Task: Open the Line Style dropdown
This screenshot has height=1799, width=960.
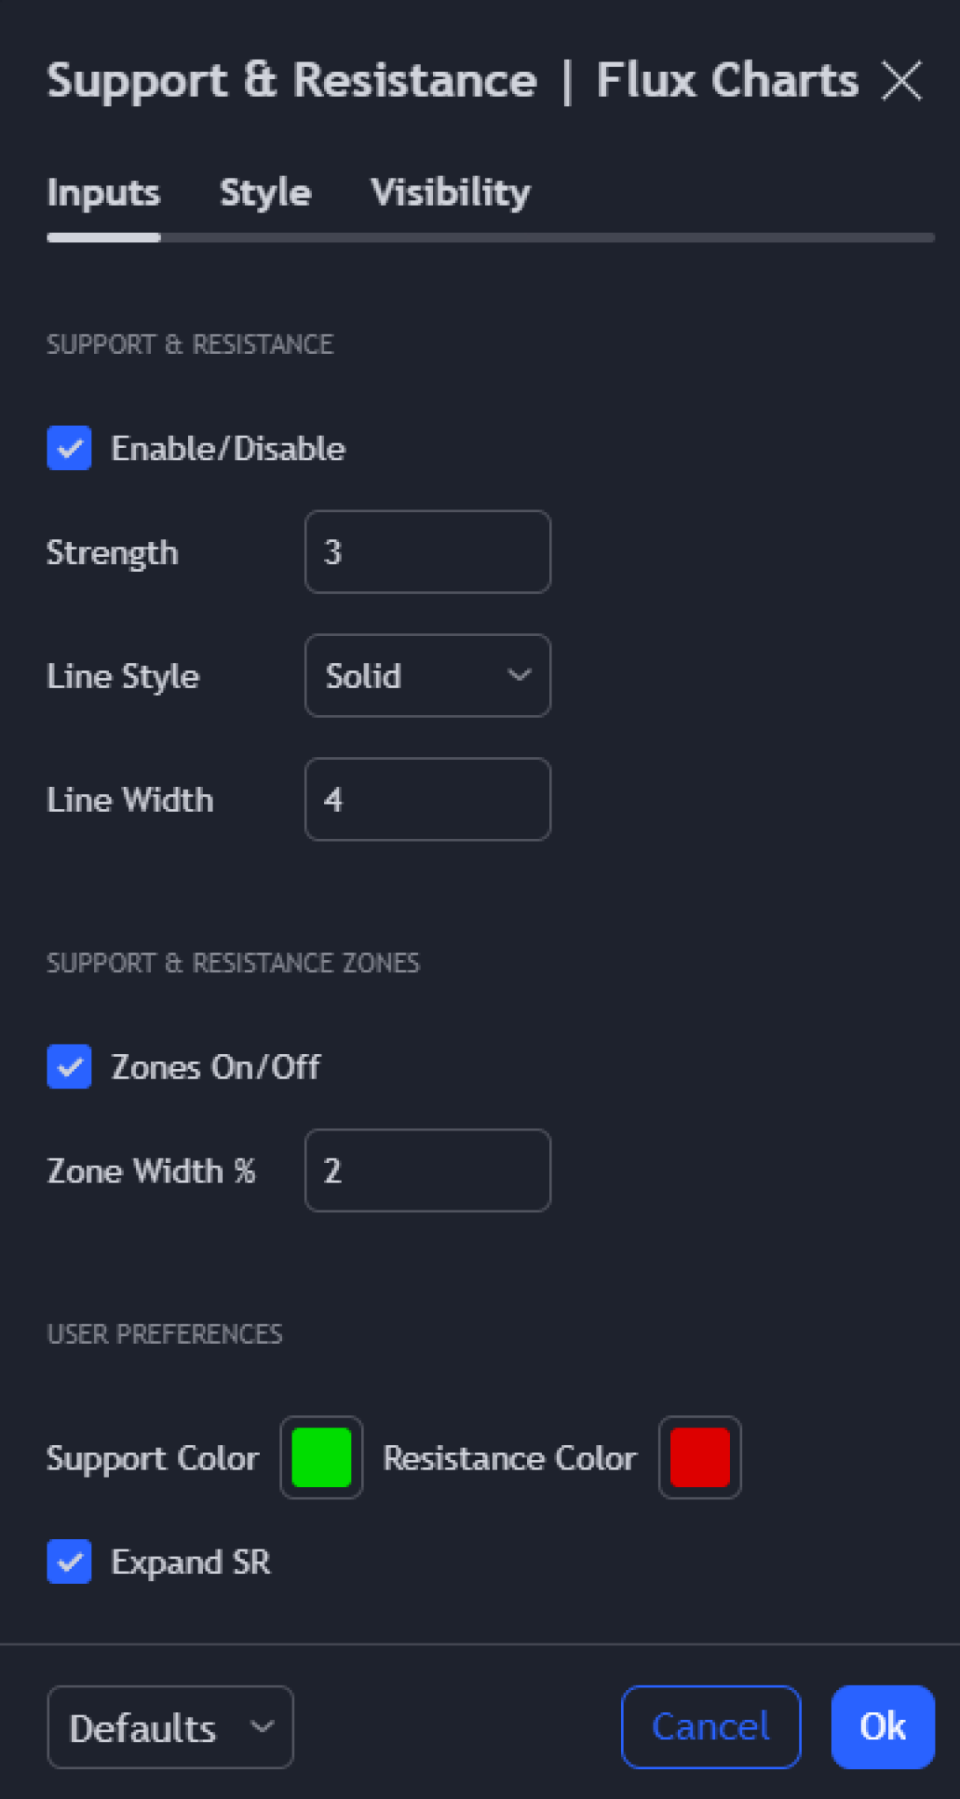Action: 428,676
